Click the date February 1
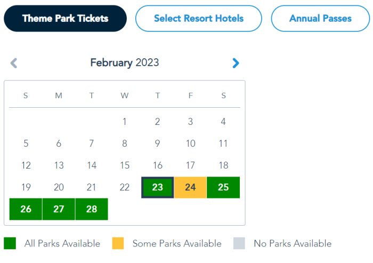Image resolution: width=373 pixels, height=263 pixels. click(125, 122)
